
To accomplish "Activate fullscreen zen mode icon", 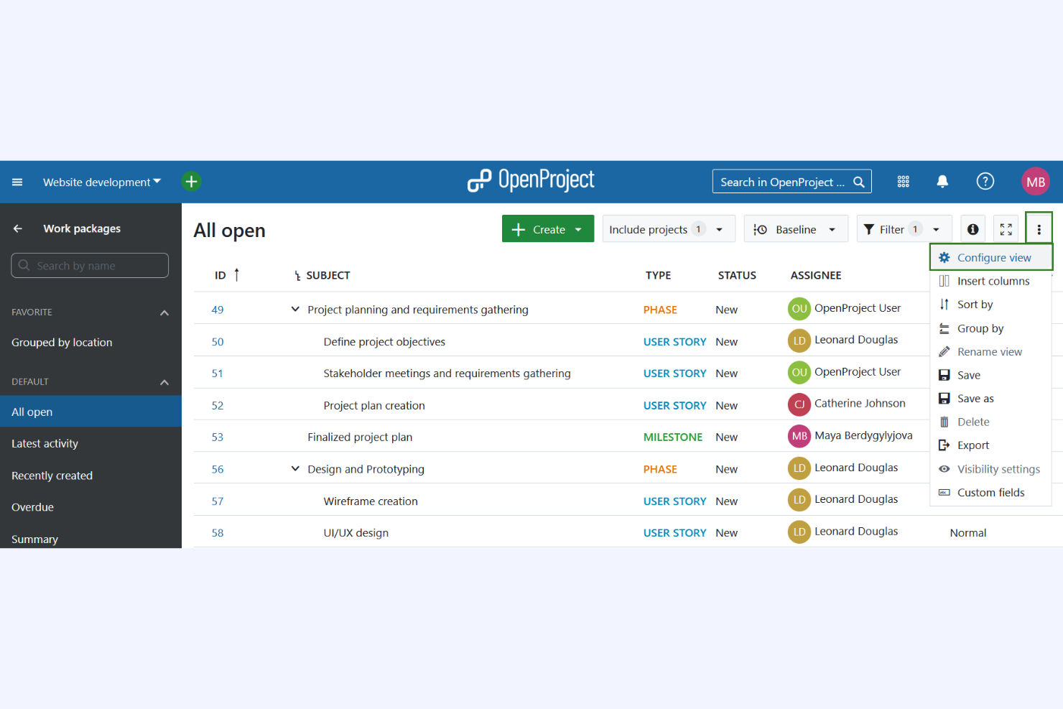I will pyautogui.click(x=1006, y=229).
